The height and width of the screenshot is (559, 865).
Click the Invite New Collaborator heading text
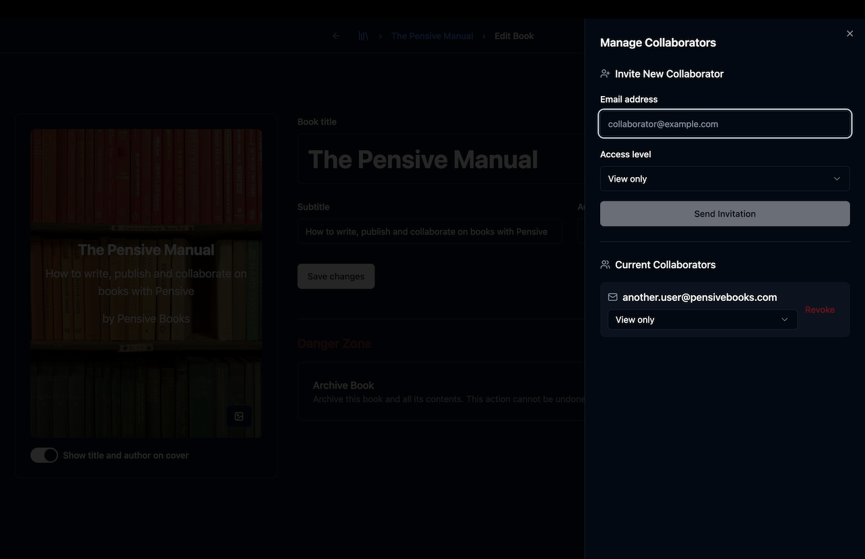pyautogui.click(x=669, y=74)
